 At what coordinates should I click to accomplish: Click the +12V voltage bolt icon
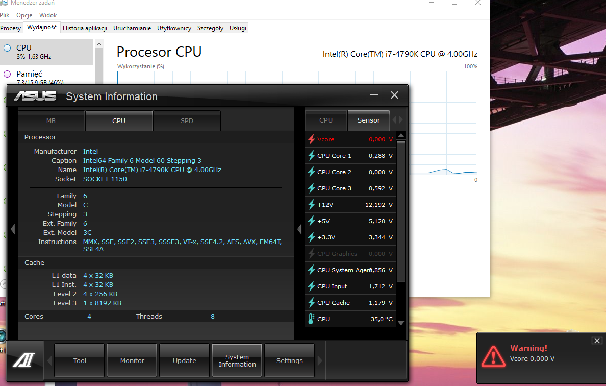312,205
